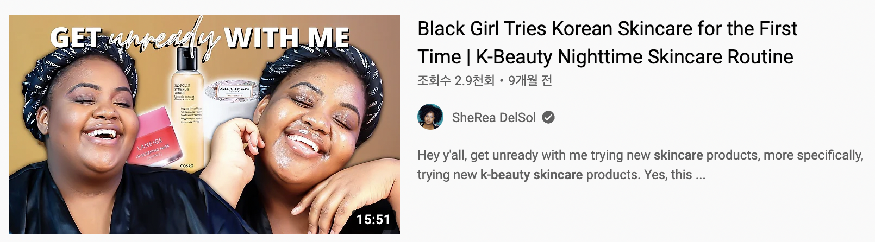Viewport: 875px width, 242px height.
Task: Click the view count '조회수 2.9천회'
Action: (x=455, y=80)
